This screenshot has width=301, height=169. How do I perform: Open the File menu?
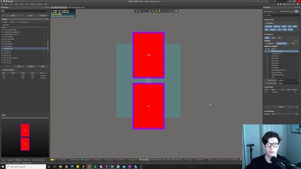tap(2, 4)
